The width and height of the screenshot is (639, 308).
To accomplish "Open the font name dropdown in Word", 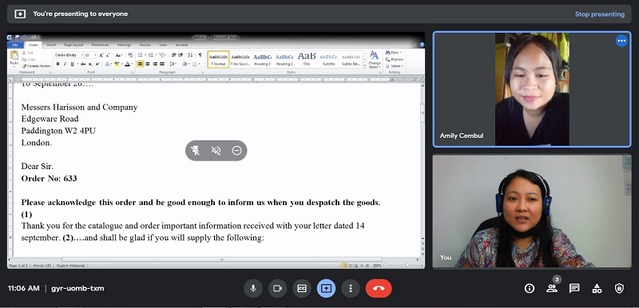I will [82, 55].
